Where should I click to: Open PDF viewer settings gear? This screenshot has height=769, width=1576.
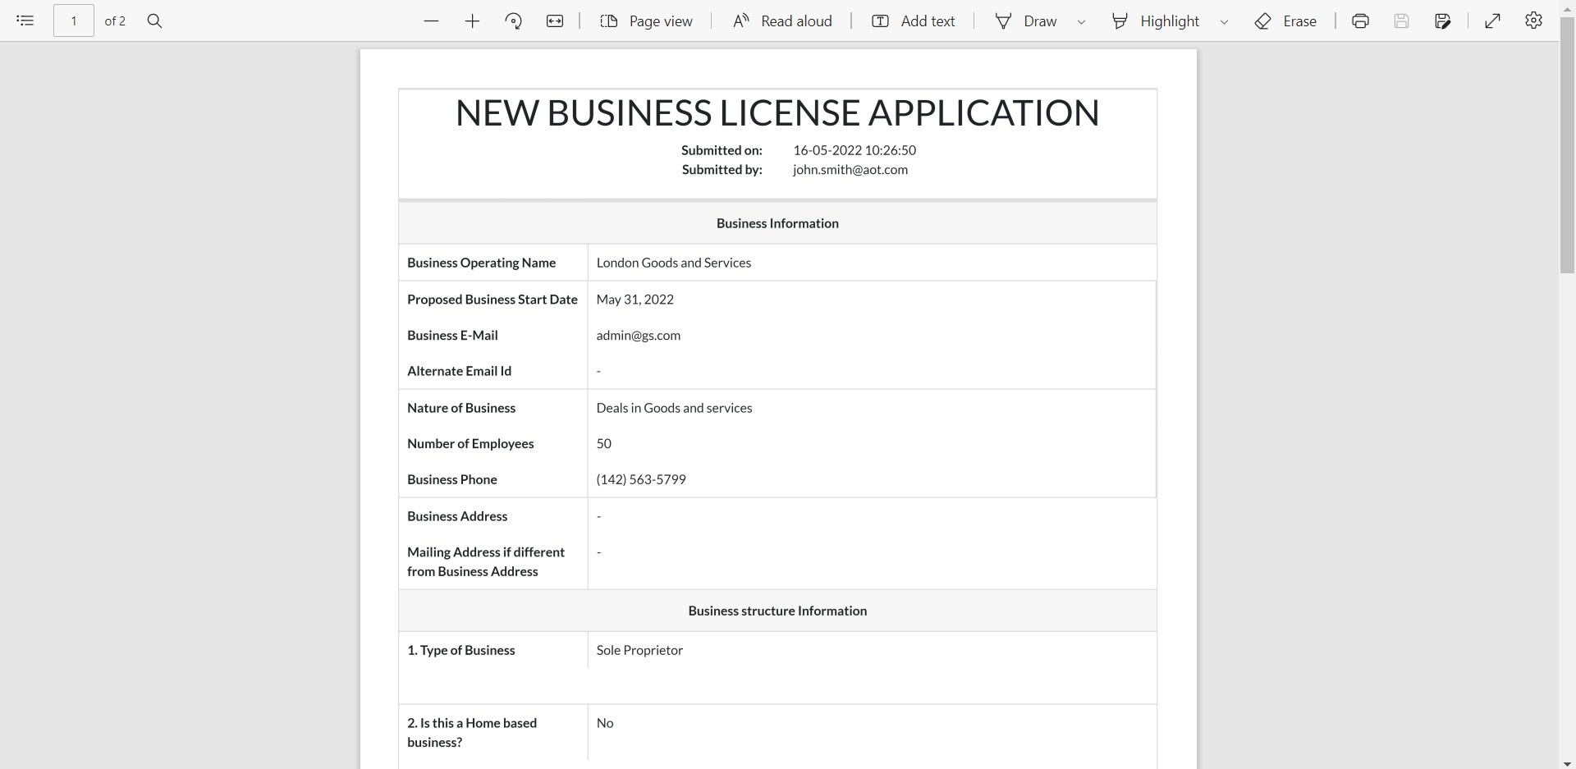pos(1533,21)
